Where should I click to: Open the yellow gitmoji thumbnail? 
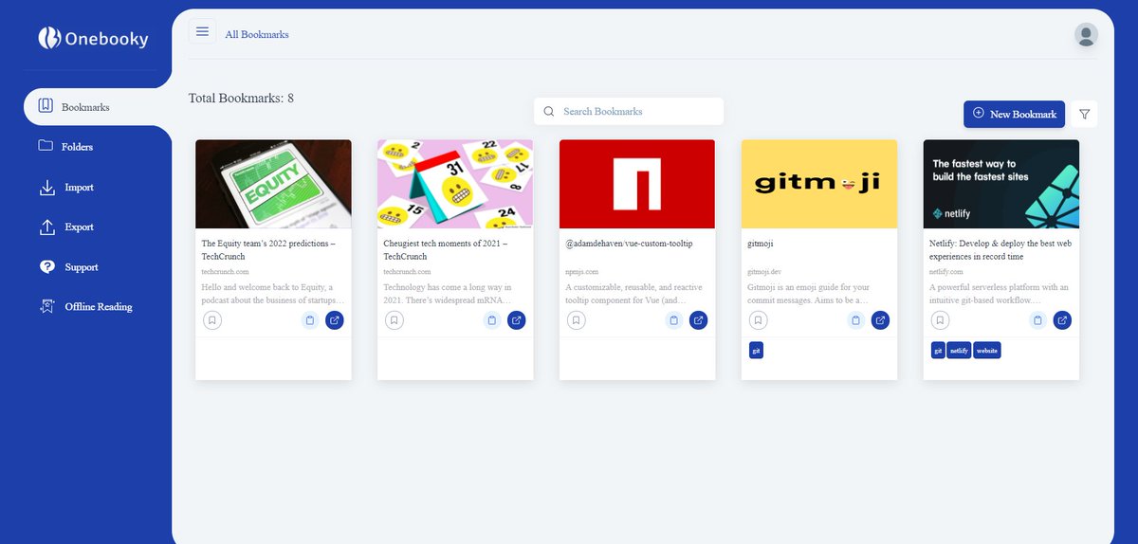coord(819,184)
